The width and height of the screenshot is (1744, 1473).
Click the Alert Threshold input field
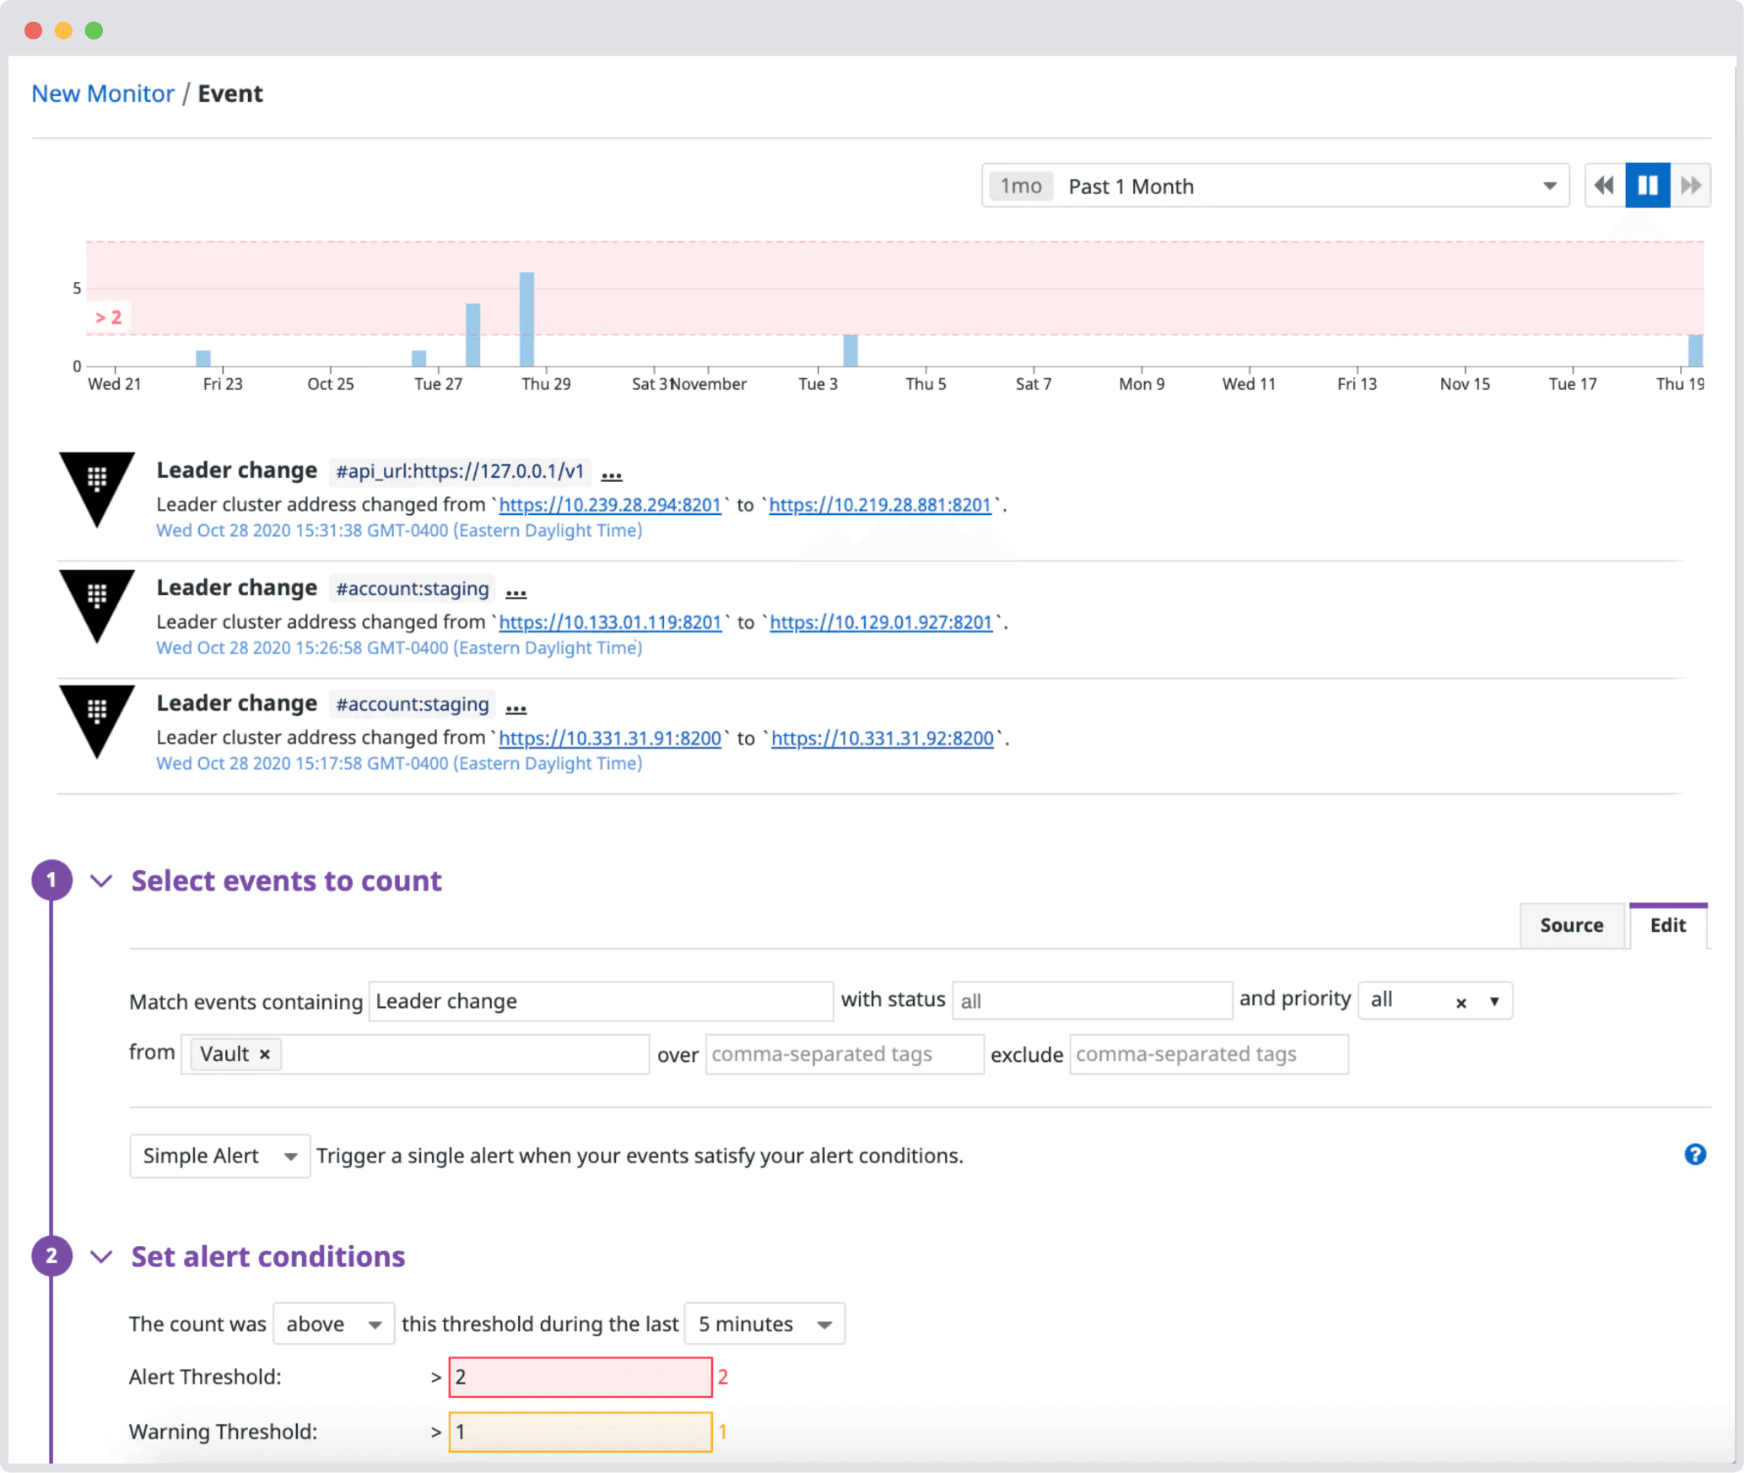(x=580, y=1377)
